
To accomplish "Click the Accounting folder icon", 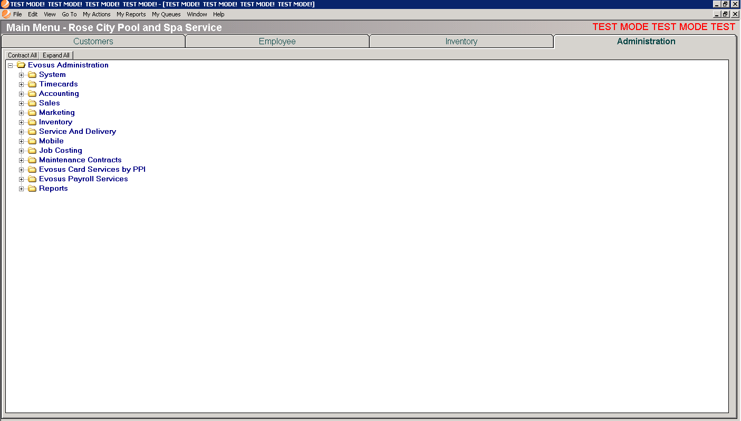I will pyautogui.click(x=32, y=94).
